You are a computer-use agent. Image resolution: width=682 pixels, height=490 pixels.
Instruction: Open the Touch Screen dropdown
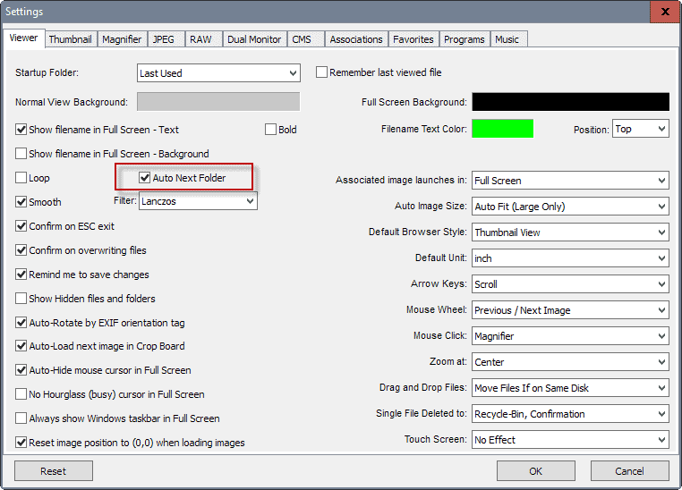point(571,440)
